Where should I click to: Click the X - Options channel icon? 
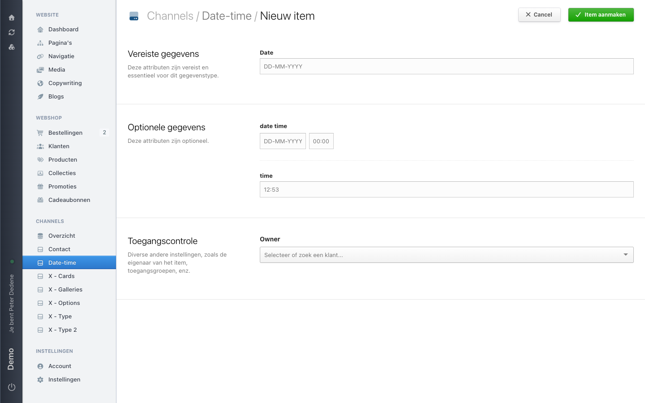[x=40, y=303]
